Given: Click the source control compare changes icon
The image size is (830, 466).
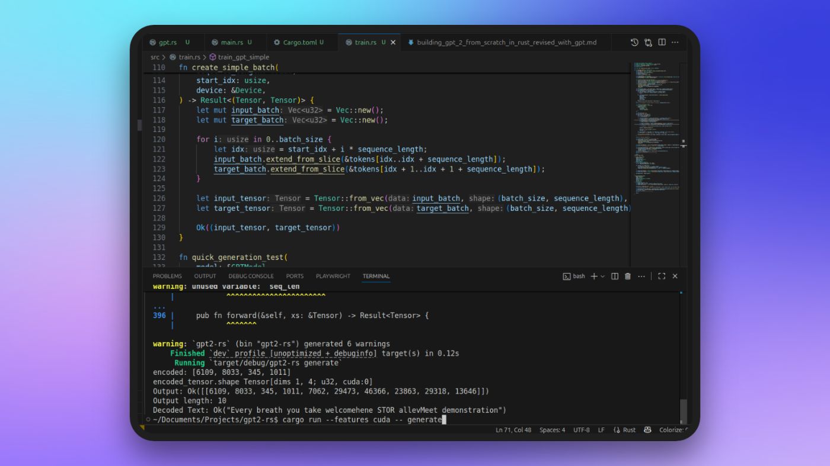Looking at the screenshot, I should point(648,43).
